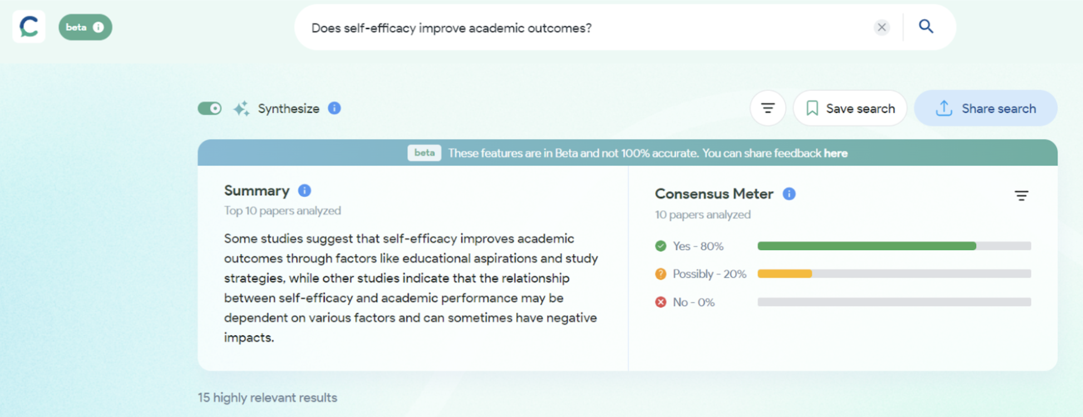Open the Synthesize info tooltip icon
The width and height of the screenshot is (1083, 417).
click(x=334, y=108)
